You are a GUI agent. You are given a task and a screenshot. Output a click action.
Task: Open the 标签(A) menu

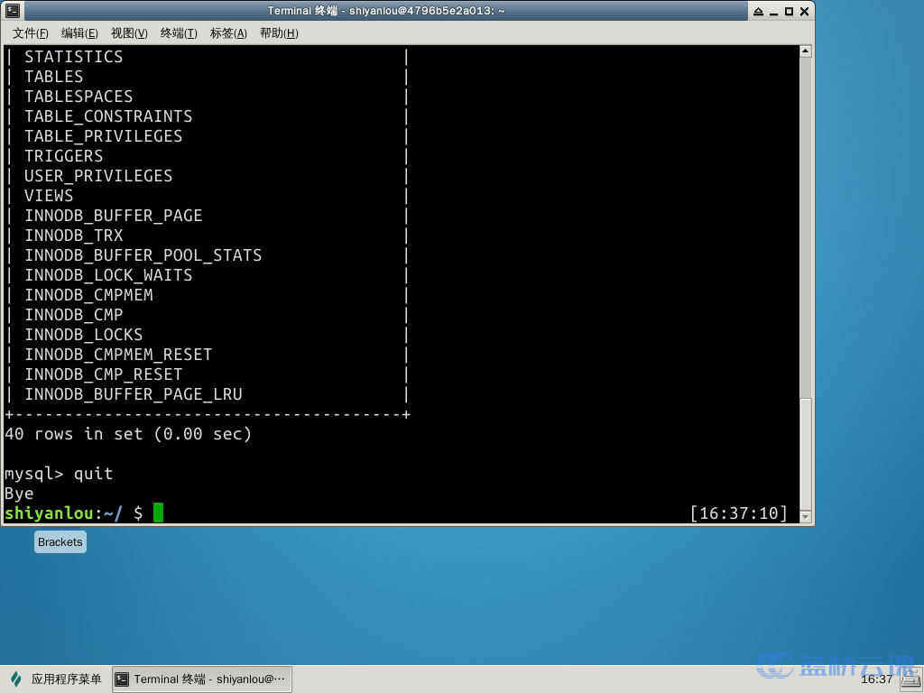point(228,33)
